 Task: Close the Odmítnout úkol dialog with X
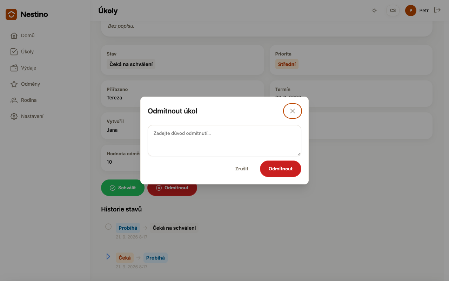tap(293, 111)
